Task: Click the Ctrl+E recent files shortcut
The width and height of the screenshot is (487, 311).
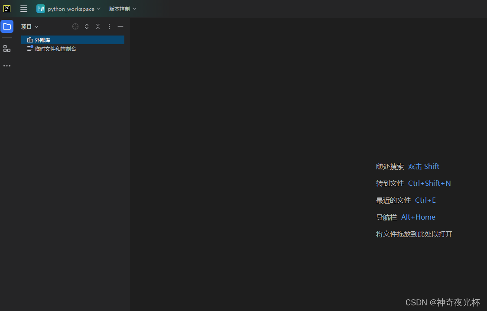Action: [x=425, y=200]
